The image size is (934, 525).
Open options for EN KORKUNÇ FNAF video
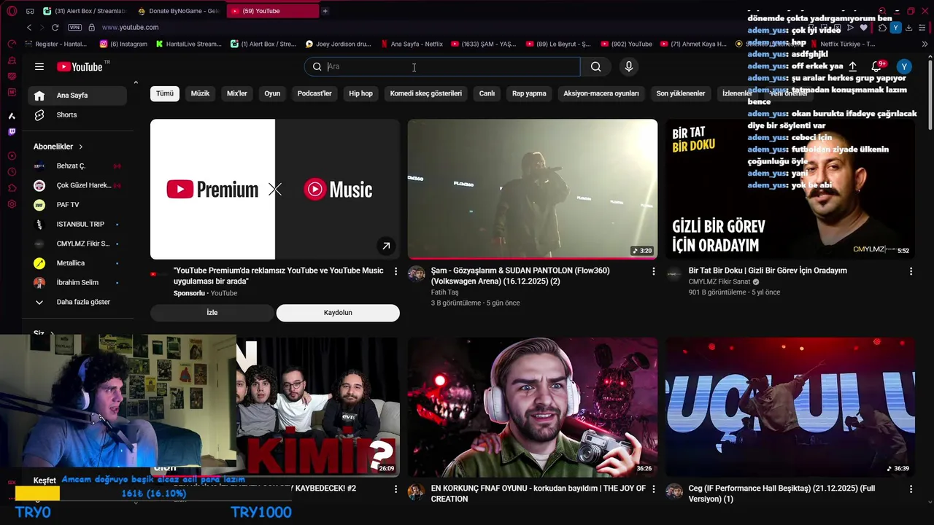(653, 489)
